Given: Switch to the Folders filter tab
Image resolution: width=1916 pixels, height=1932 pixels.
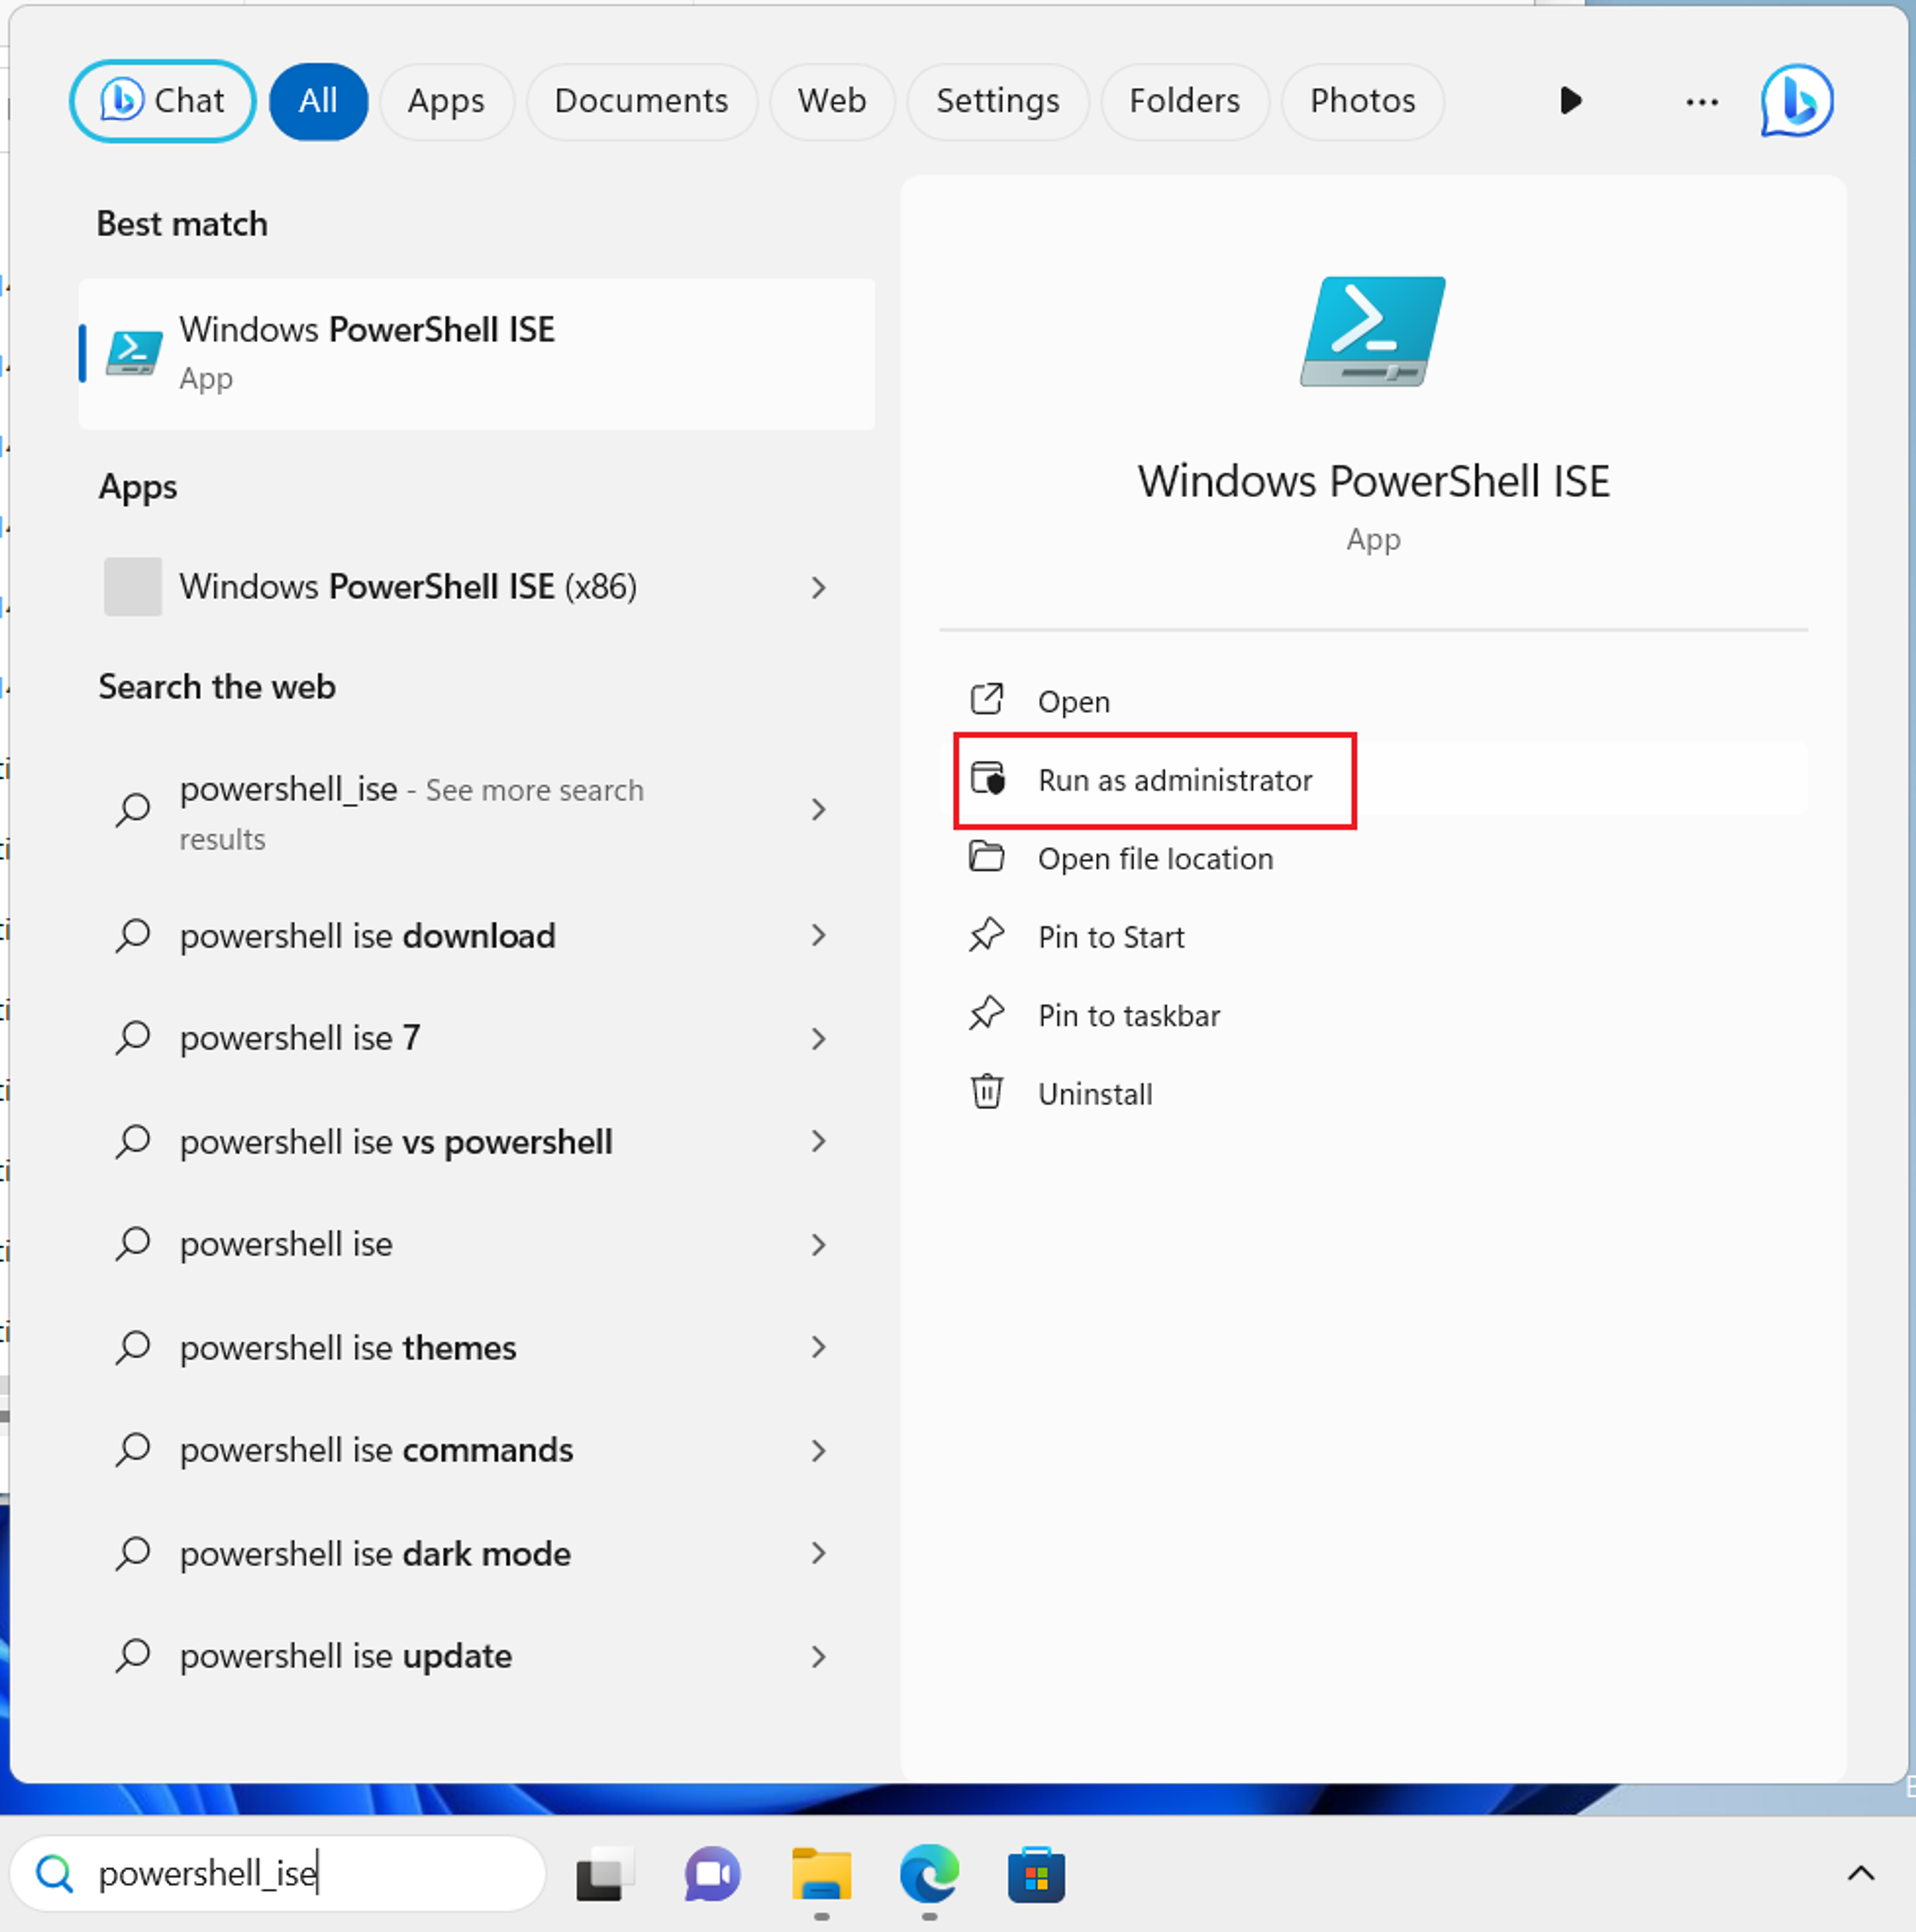Looking at the screenshot, I should tap(1185, 101).
